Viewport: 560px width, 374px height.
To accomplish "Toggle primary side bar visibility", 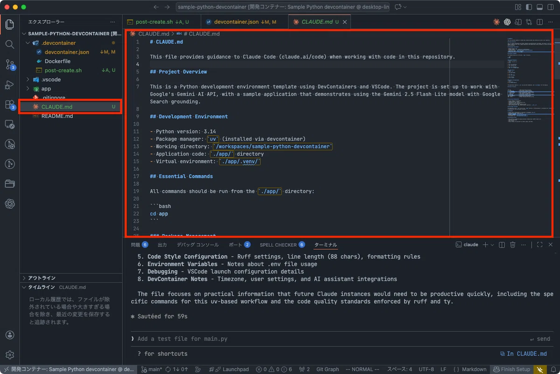I will coord(529,7).
